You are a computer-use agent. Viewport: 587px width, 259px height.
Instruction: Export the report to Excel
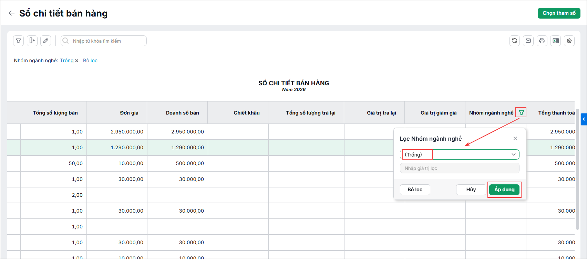pos(556,41)
